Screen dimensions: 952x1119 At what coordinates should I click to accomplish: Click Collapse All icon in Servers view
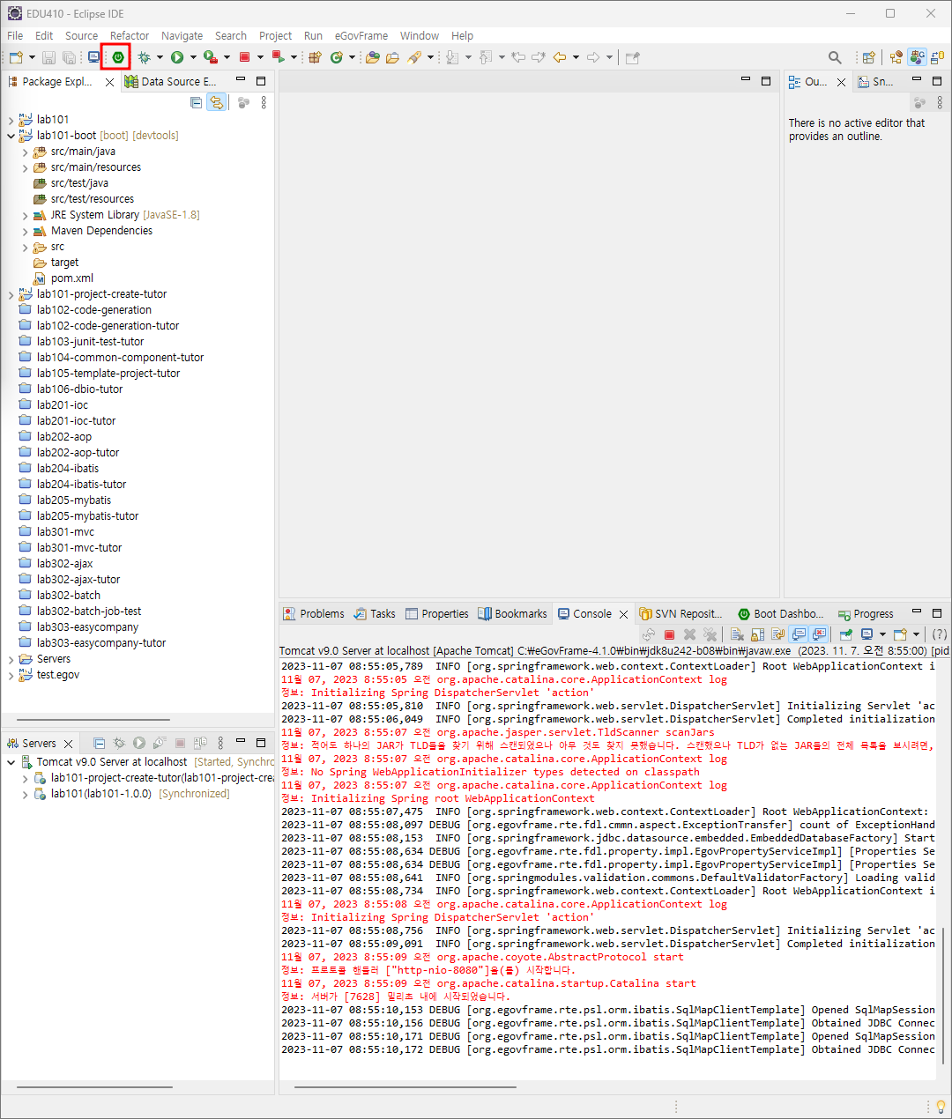click(99, 744)
